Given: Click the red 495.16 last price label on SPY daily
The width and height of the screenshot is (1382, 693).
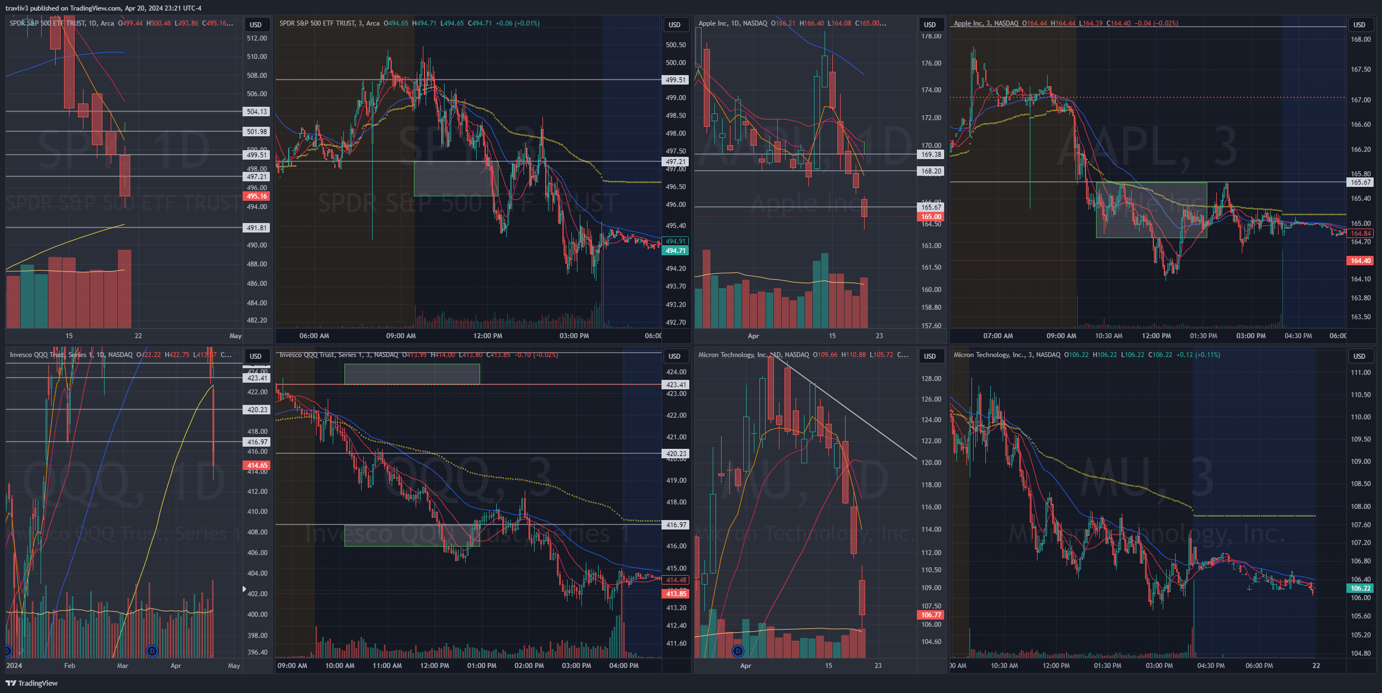Looking at the screenshot, I should (x=256, y=196).
